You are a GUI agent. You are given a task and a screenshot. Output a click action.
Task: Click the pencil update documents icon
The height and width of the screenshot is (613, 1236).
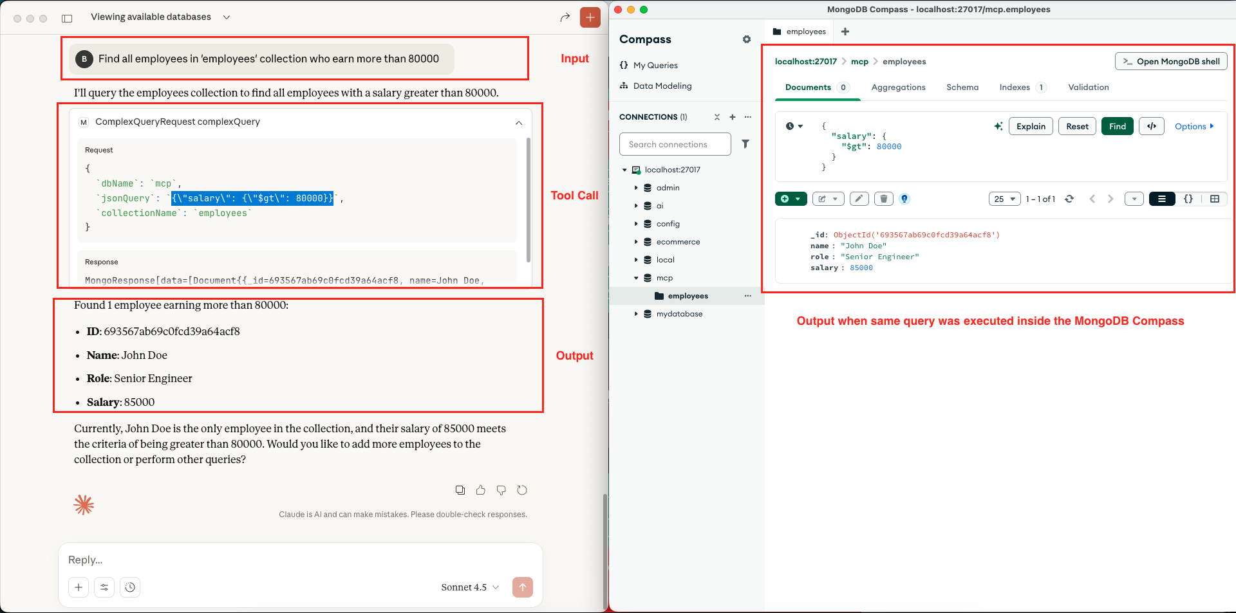click(x=859, y=199)
